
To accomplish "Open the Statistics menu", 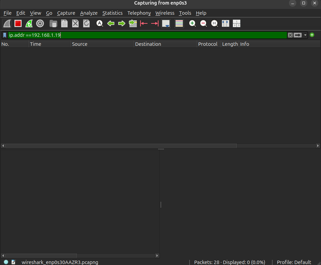I will pos(112,13).
